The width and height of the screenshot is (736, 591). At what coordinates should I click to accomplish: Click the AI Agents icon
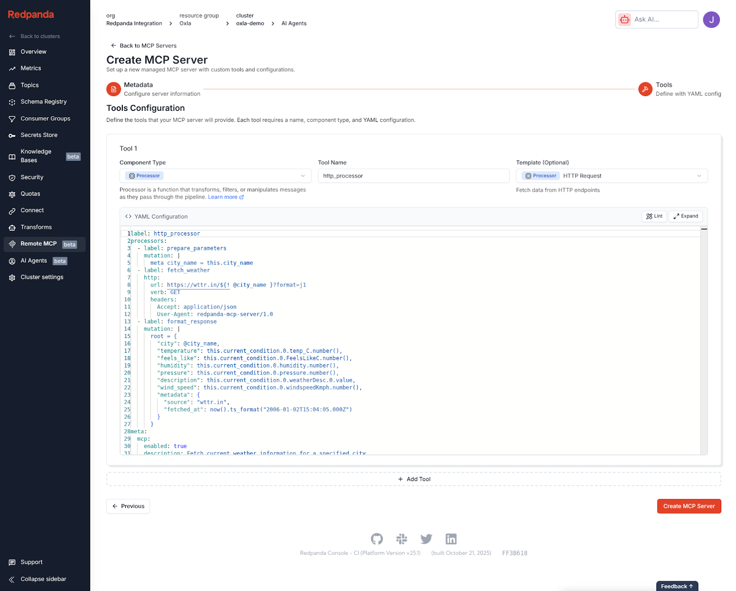coord(12,261)
